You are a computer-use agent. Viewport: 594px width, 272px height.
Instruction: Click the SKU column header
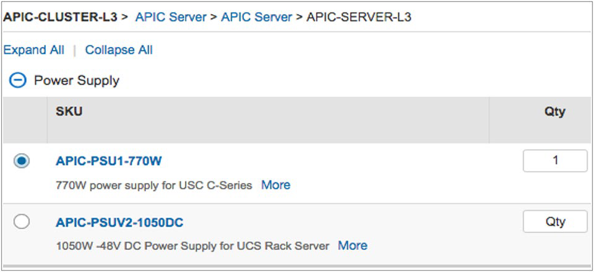point(69,112)
